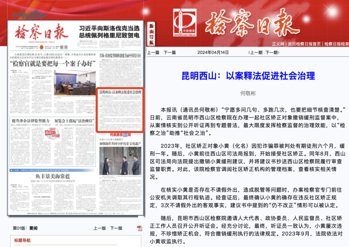Click the issue date 2024年04月14日
The height and width of the screenshot is (247, 349).
213,53
